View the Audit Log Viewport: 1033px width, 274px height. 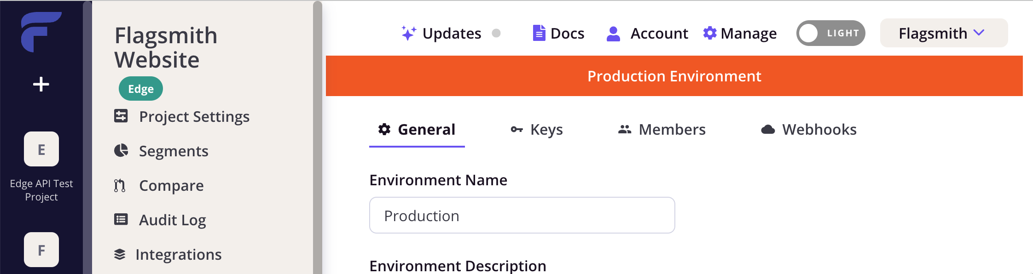(160, 220)
